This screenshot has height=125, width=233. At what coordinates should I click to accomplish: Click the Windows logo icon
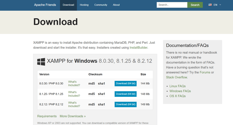[41, 62]
